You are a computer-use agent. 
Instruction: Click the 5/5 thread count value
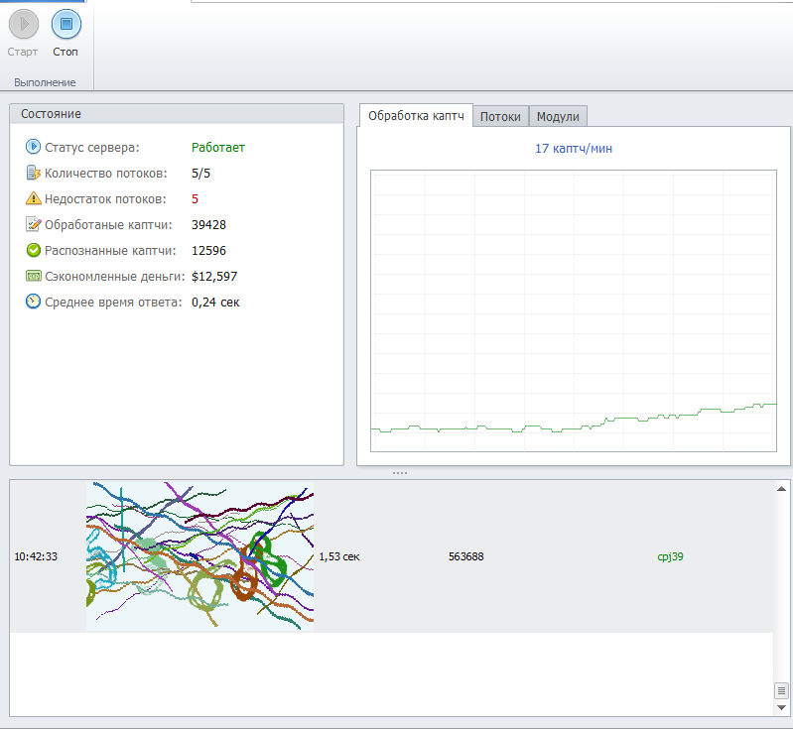pyautogui.click(x=200, y=174)
